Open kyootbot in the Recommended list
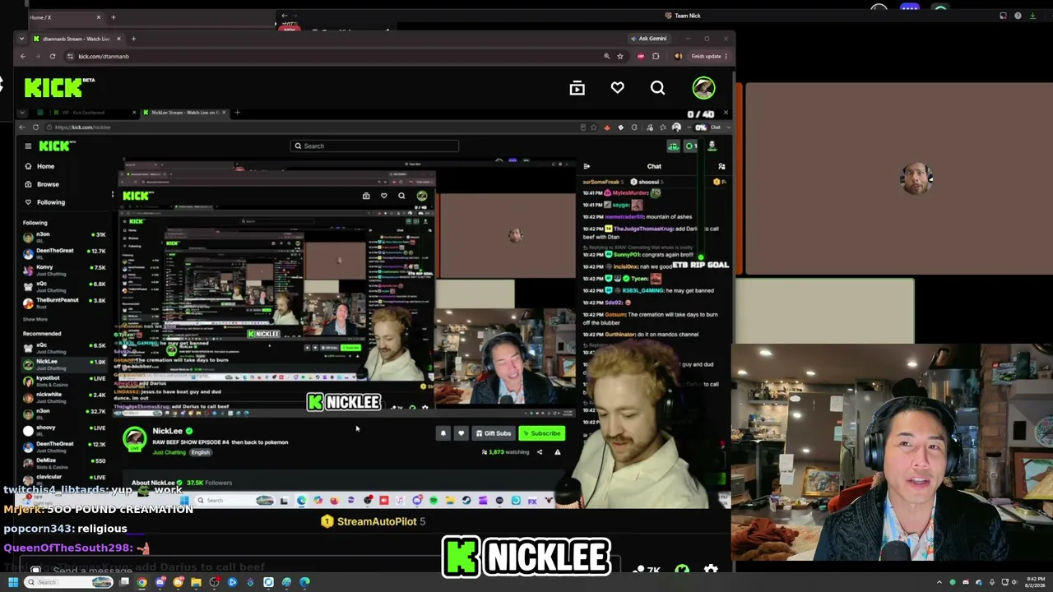 point(65,380)
